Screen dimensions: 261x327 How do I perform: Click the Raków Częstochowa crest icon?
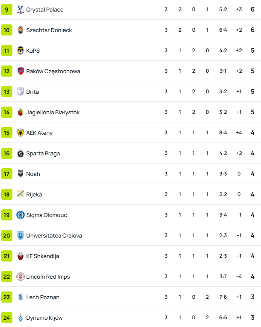21,71
